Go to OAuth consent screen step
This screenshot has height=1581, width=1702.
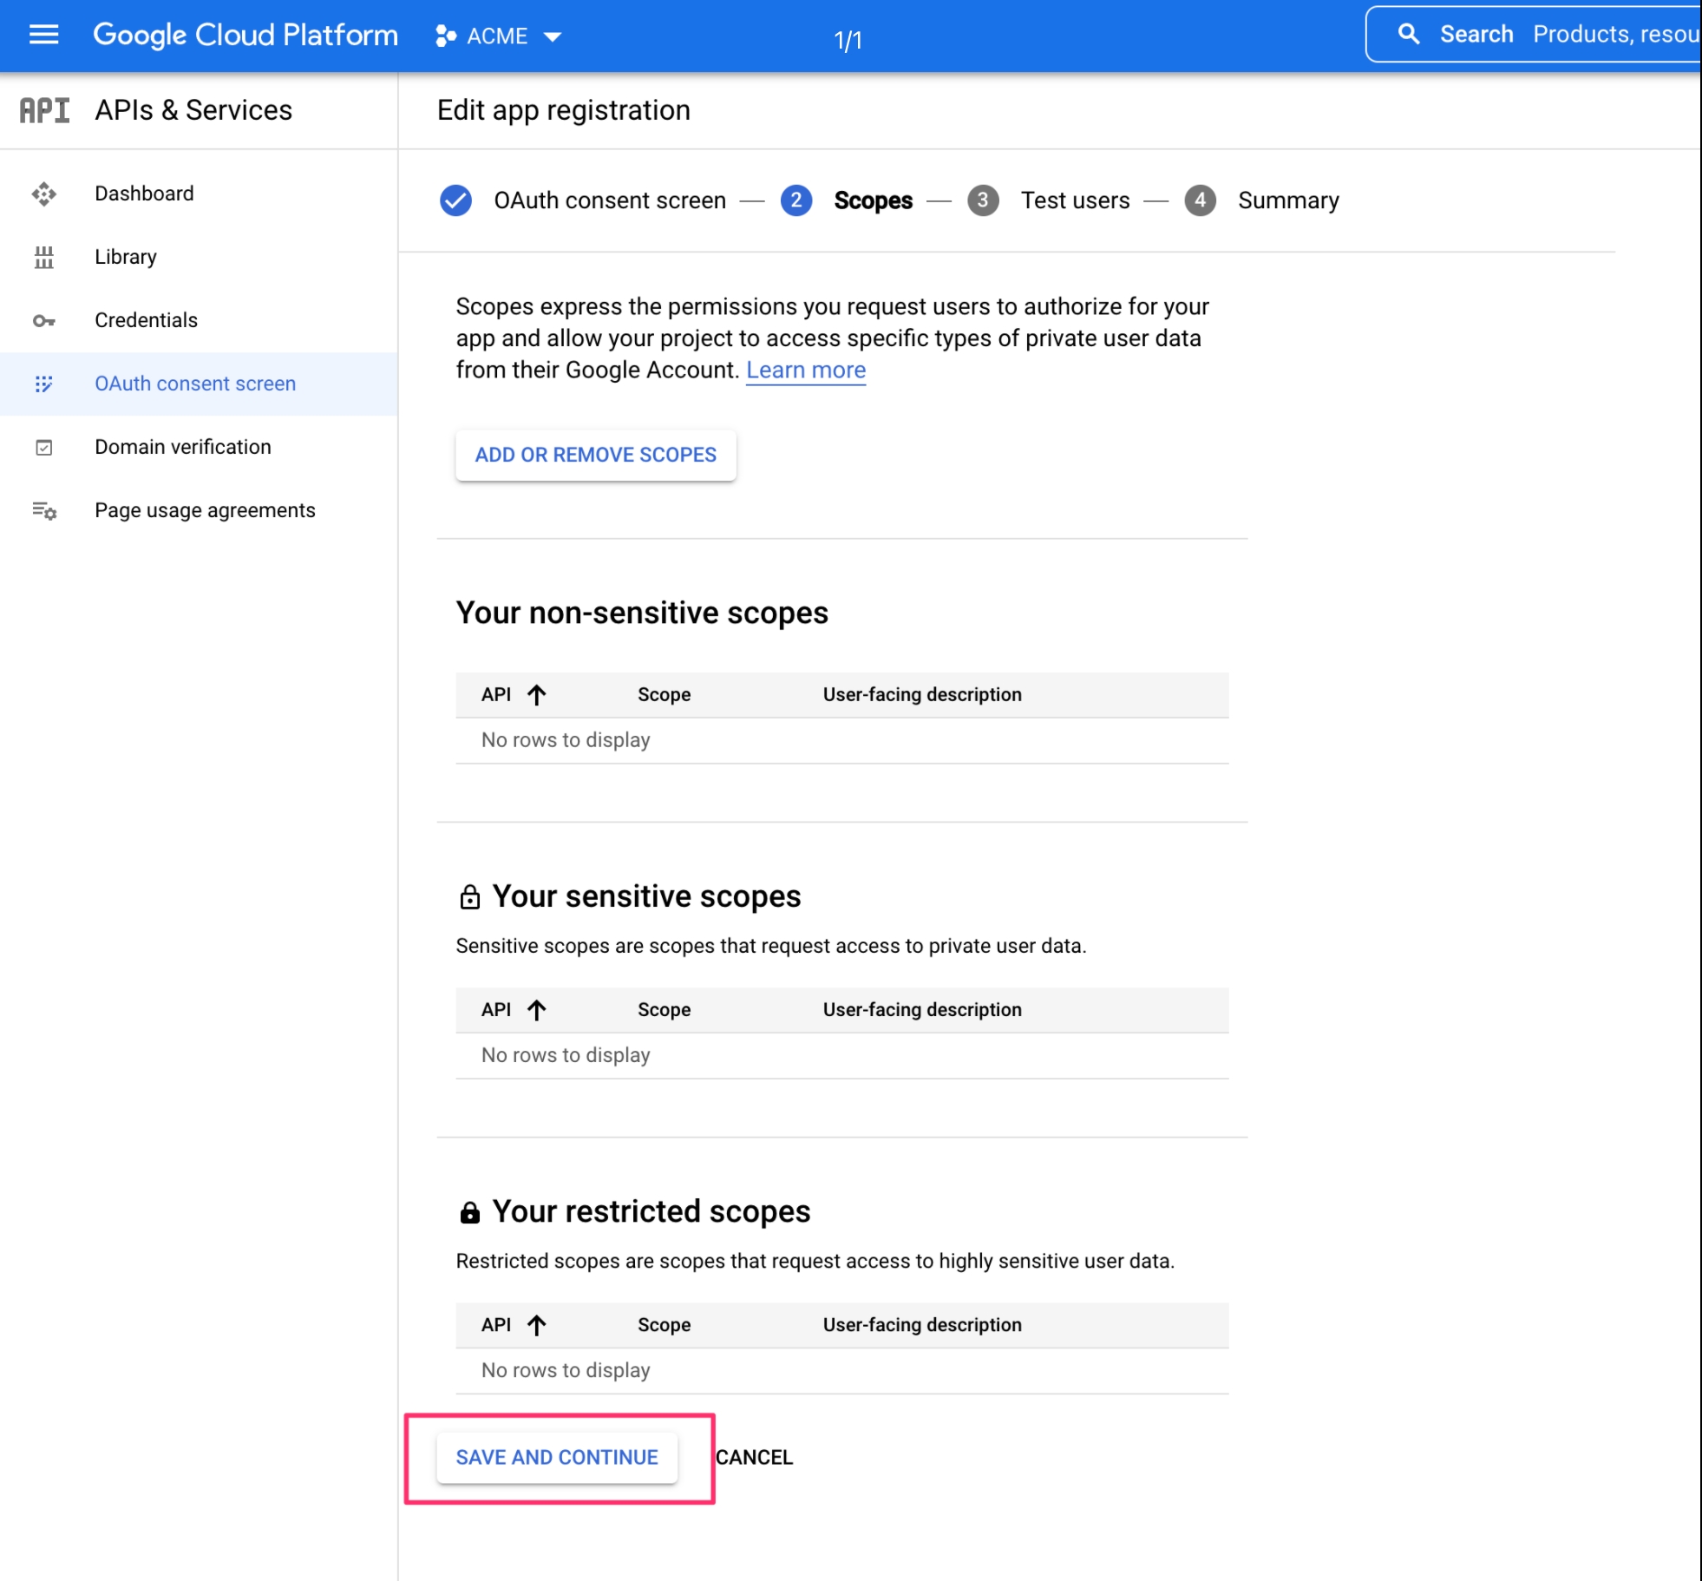click(608, 200)
